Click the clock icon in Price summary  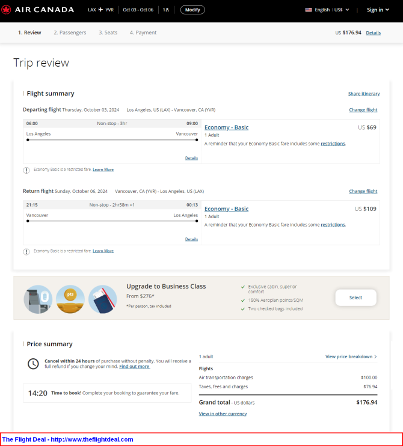coord(33,364)
